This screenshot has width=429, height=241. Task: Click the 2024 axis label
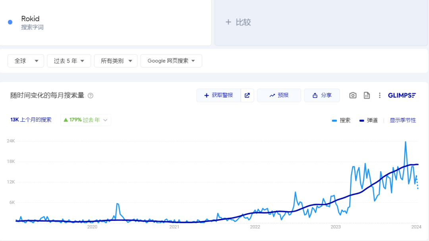[x=416, y=227]
